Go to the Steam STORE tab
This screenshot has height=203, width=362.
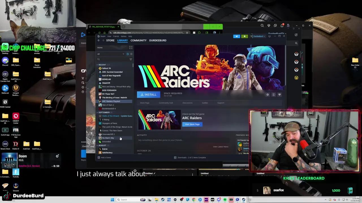[x=110, y=40]
